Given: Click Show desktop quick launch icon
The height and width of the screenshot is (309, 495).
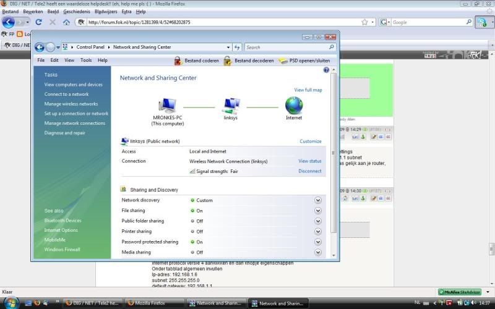Looking at the screenshot, I should click(28, 303).
